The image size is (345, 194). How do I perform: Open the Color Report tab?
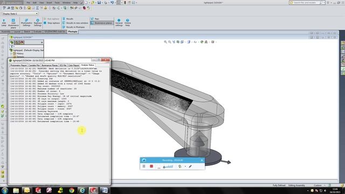[x=73, y=65]
